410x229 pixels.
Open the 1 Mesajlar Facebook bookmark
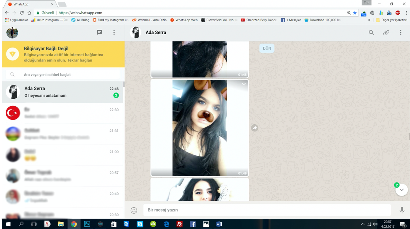tap(291, 20)
